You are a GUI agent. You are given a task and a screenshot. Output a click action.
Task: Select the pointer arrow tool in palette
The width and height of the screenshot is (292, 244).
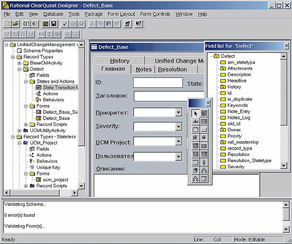tap(195, 113)
